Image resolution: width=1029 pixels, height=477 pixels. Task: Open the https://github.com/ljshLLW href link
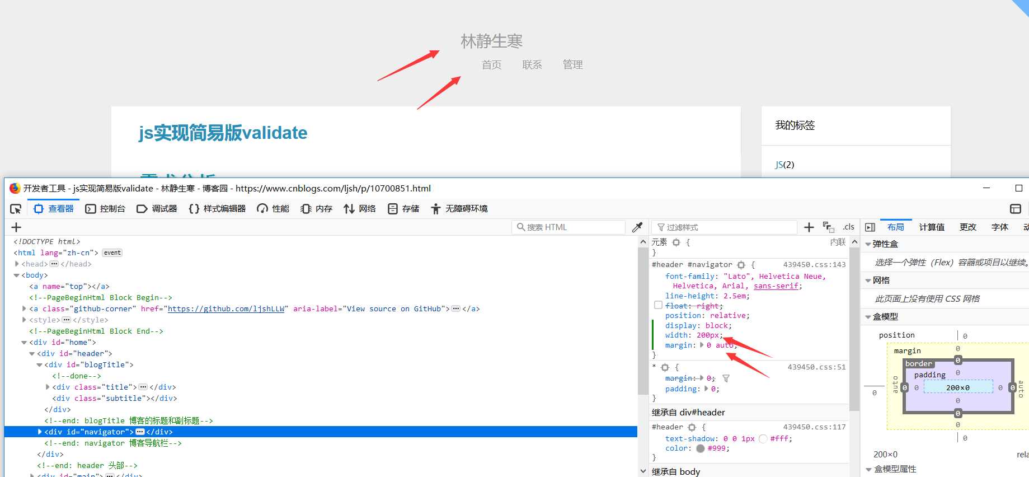click(x=226, y=309)
